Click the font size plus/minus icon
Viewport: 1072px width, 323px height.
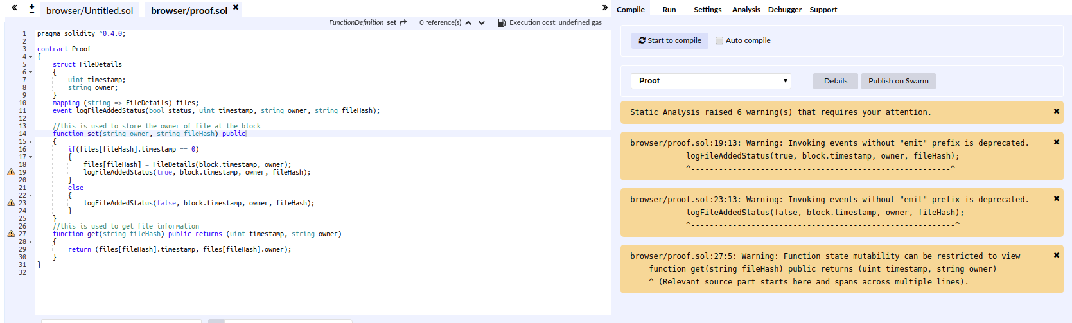pyautogui.click(x=31, y=9)
